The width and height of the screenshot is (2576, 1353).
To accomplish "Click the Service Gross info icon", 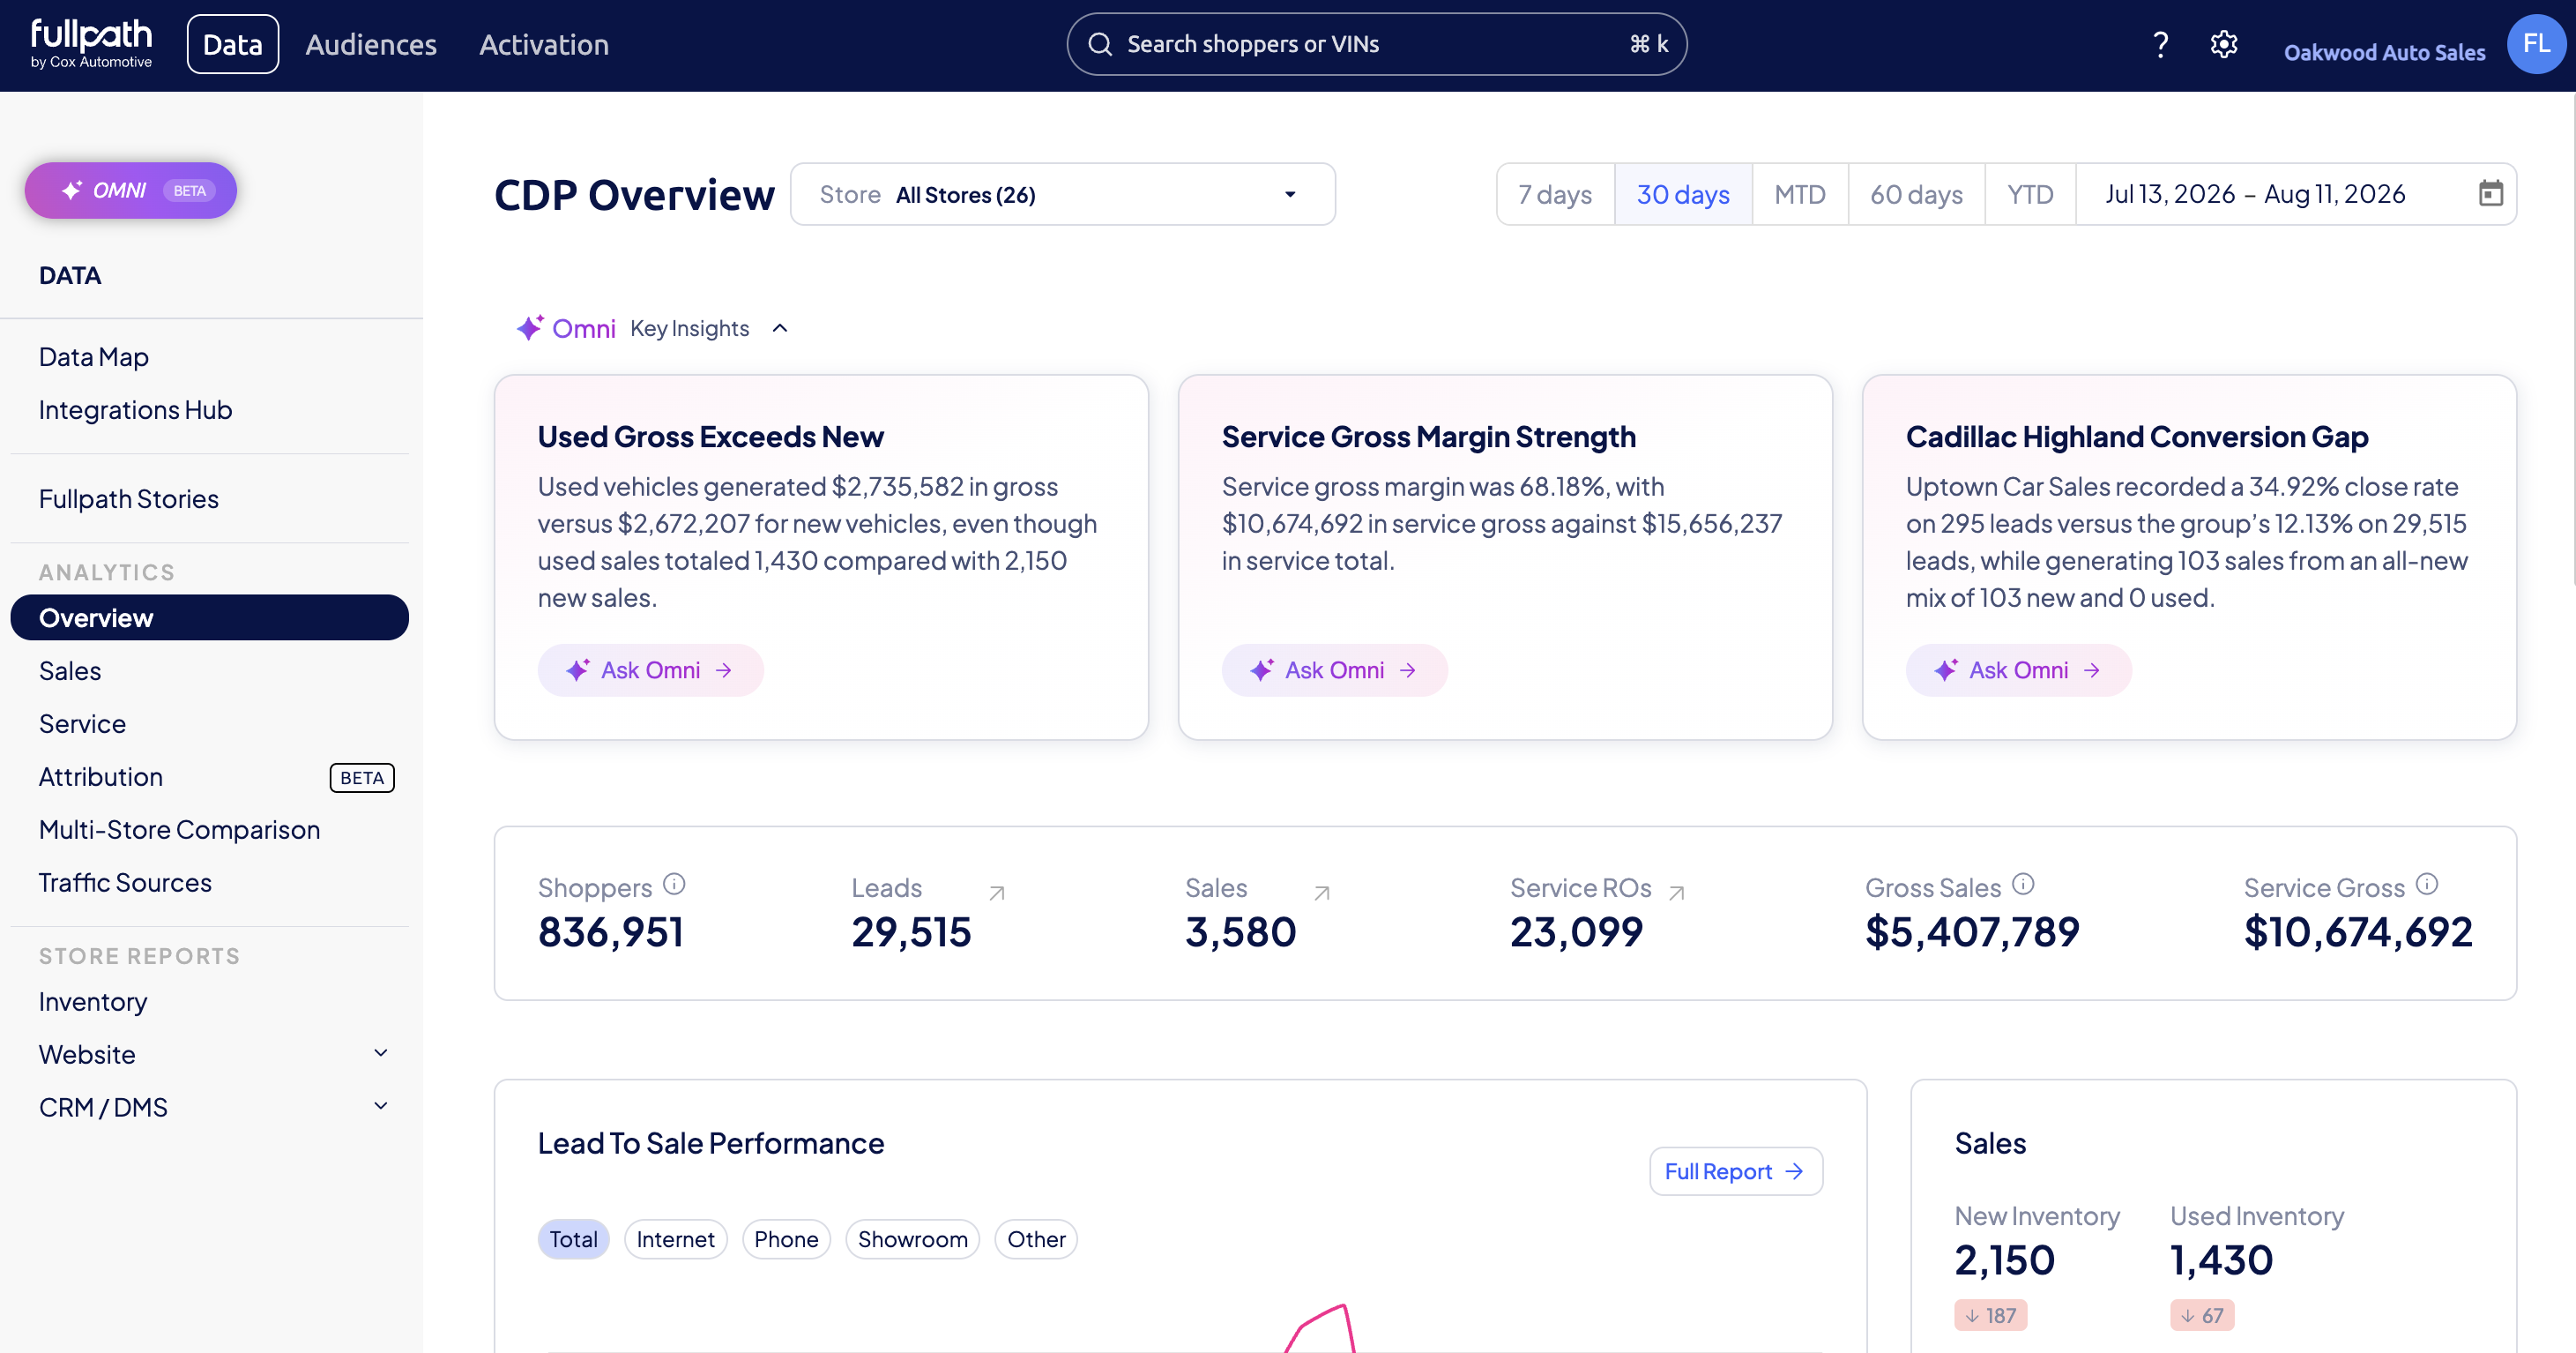I will [2427, 884].
